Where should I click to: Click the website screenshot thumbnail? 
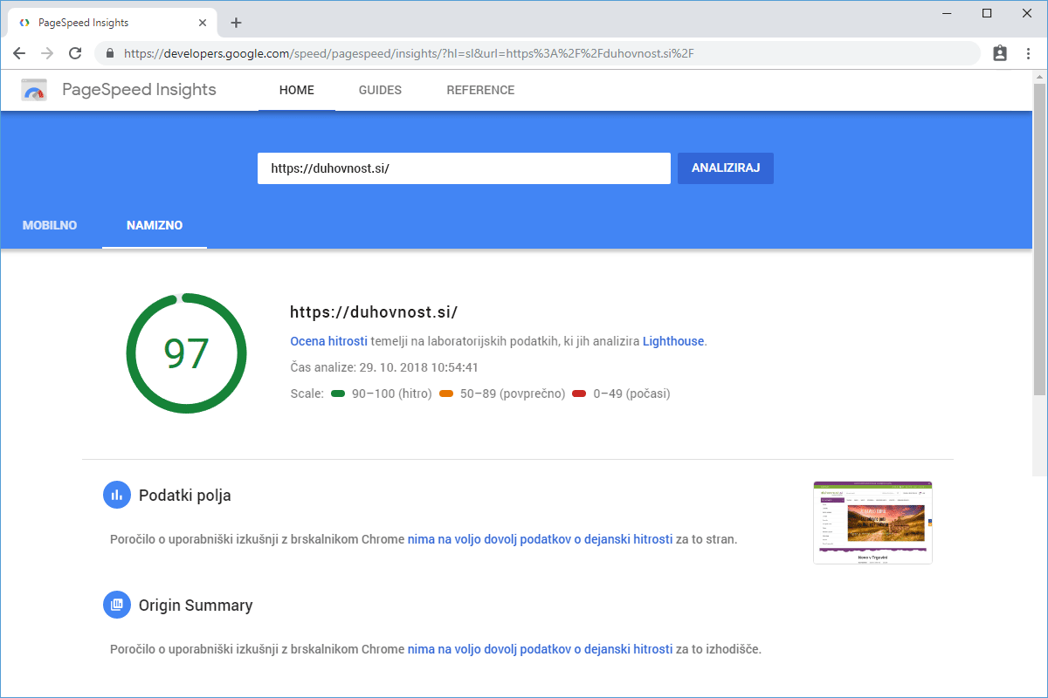872,522
